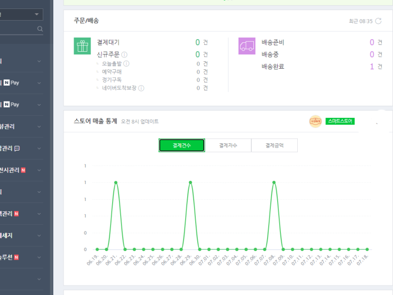
Task: Expand the 루션 sidebar menu chevron
Action: point(39,257)
